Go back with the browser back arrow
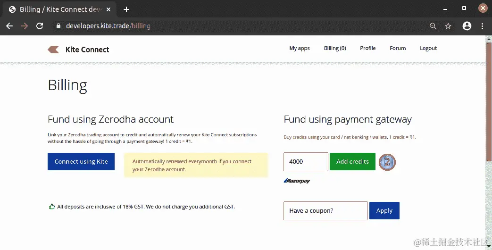This screenshot has width=492, height=250. click(x=9, y=26)
